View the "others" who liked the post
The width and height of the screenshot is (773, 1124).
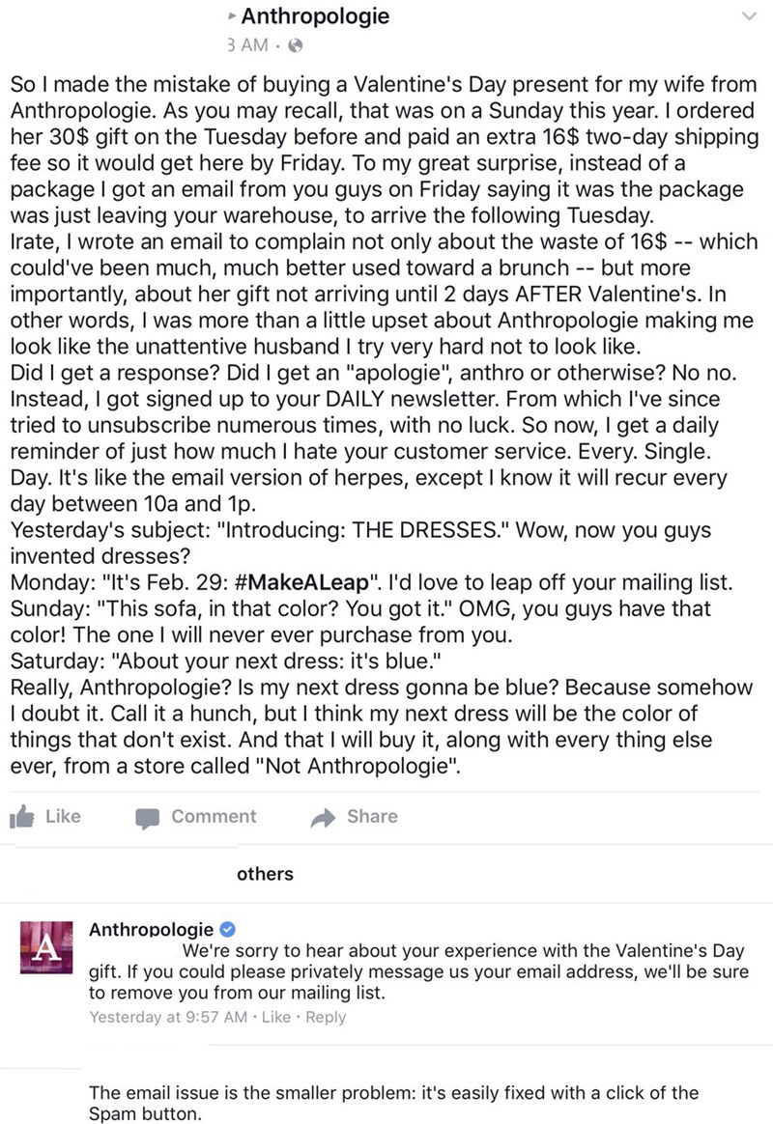(x=265, y=874)
